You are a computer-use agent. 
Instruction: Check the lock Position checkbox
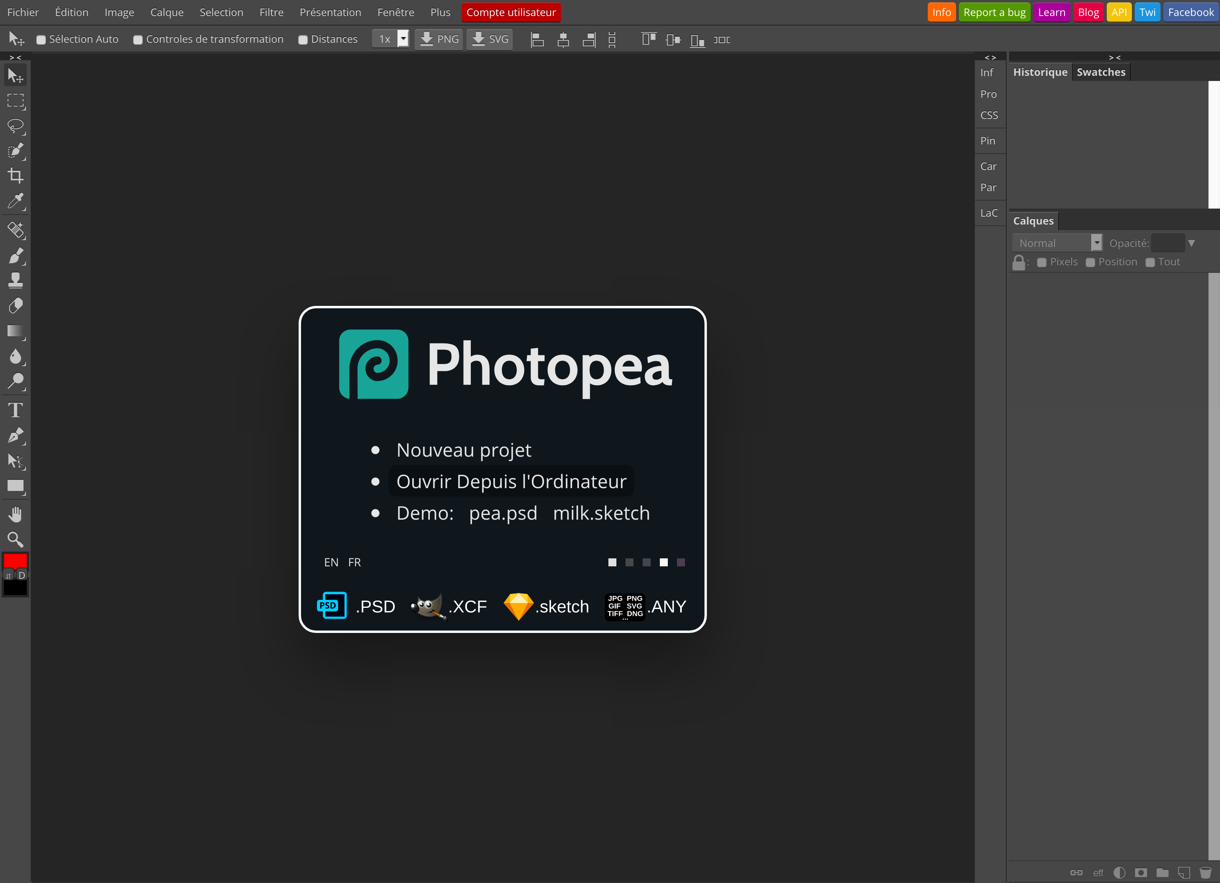click(1090, 262)
